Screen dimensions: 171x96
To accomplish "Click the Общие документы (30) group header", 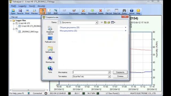I will click(x=69, y=27).
